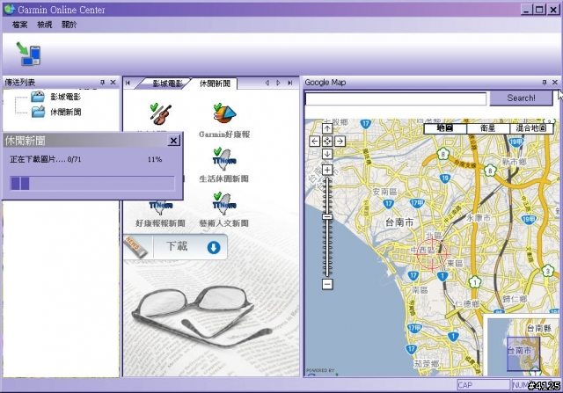
Task: Click the download progress bar
Action: [x=92, y=183]
